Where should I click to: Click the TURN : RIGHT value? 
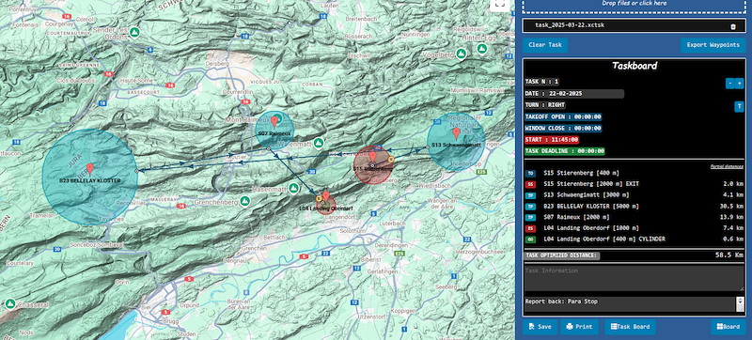tap(556, 105)
